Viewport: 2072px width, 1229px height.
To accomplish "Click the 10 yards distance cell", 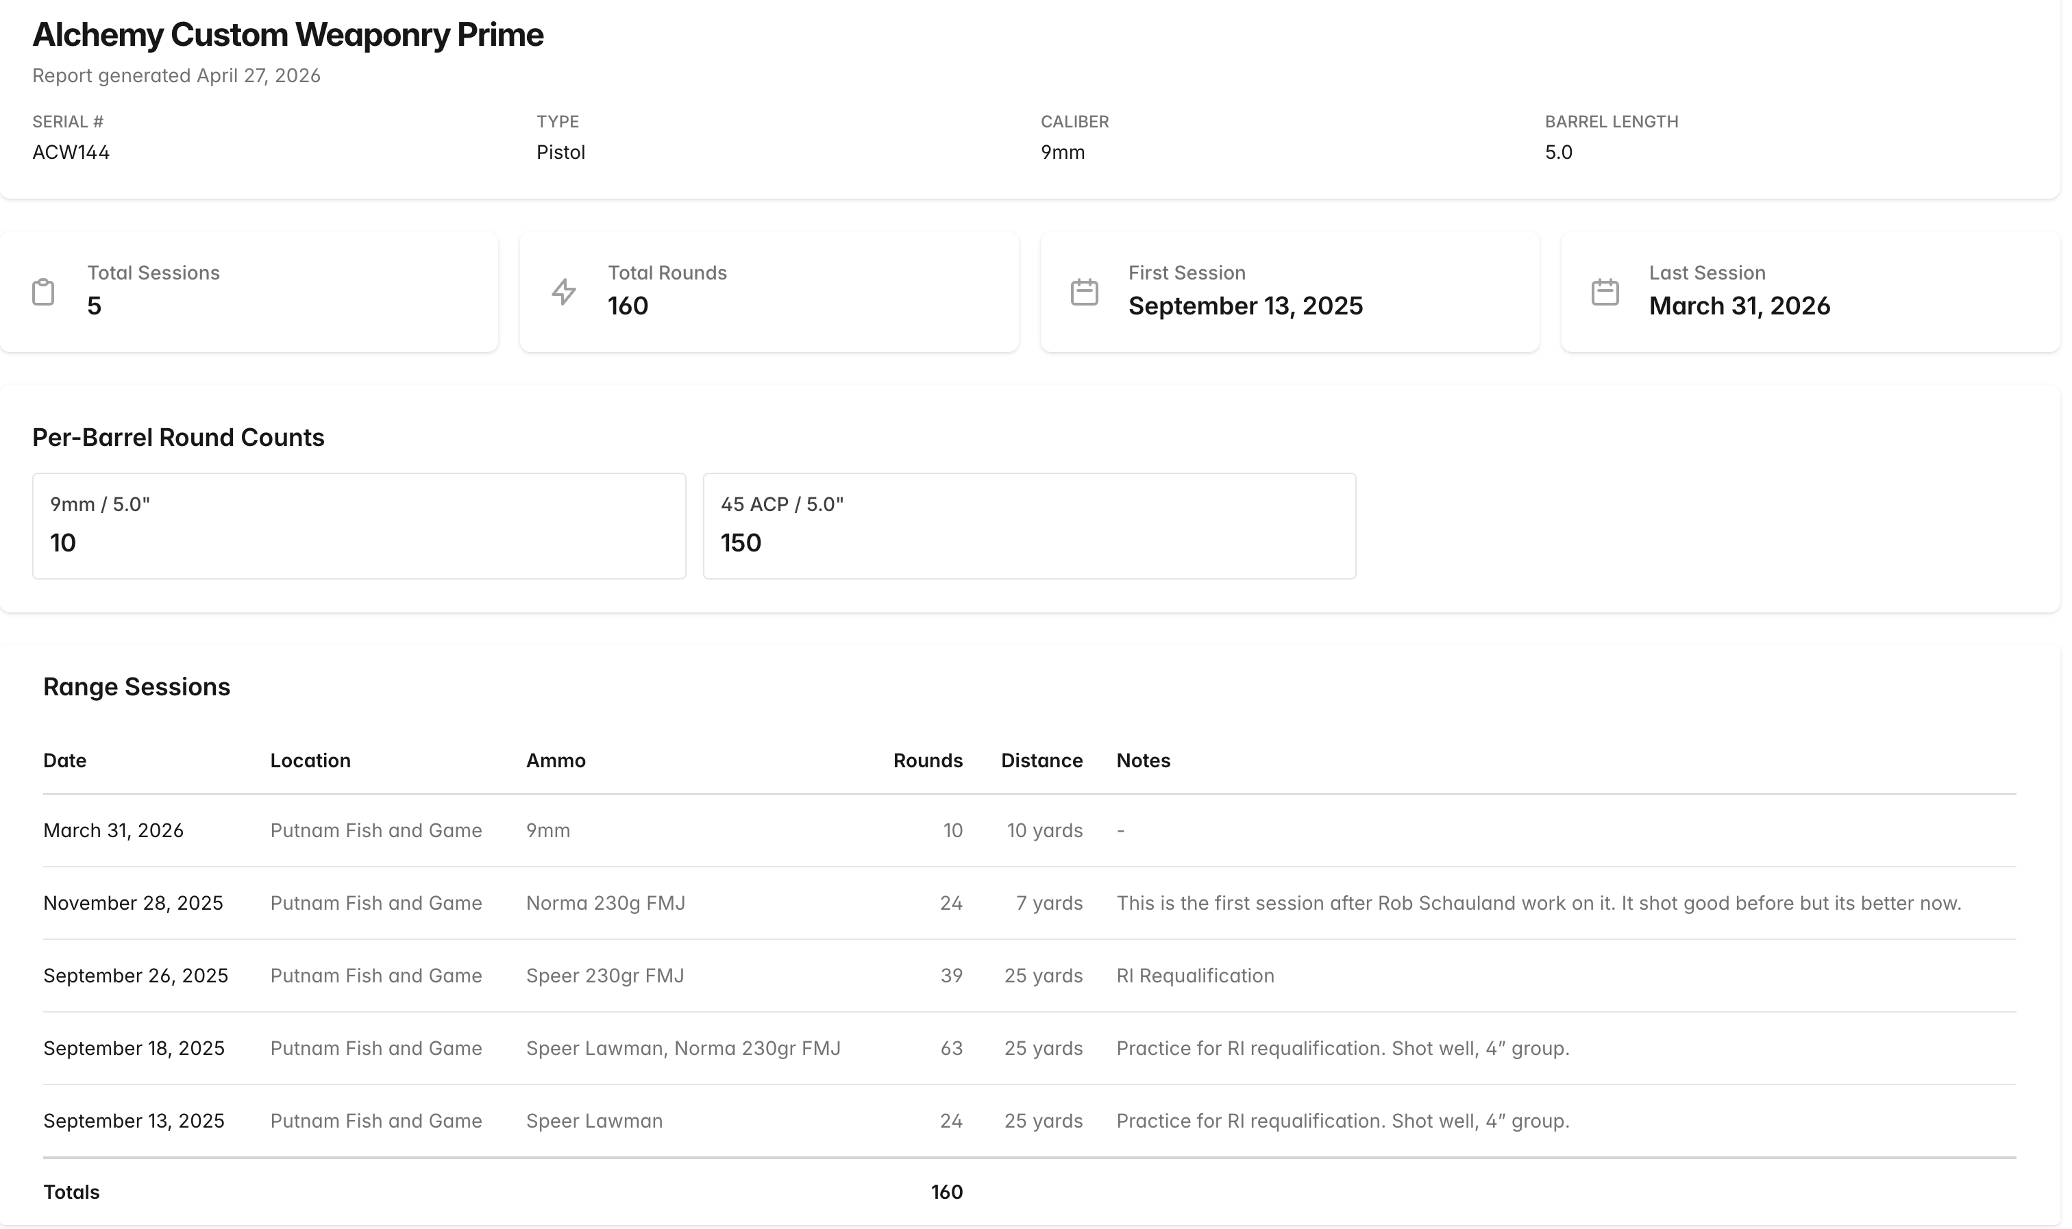I will pos(1044,831).
